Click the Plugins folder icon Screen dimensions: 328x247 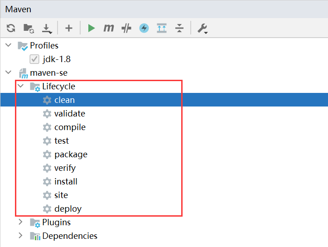35,223
